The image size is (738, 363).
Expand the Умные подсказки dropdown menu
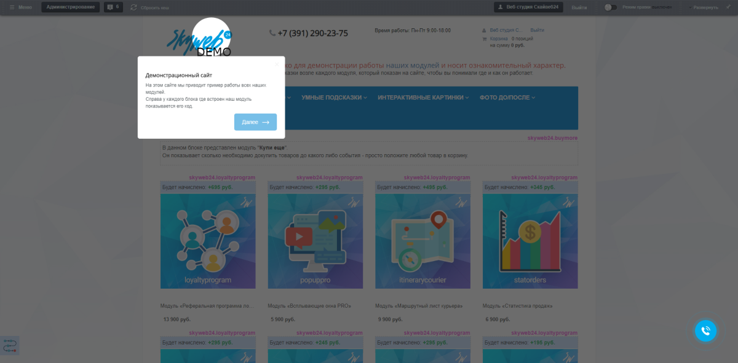[x=334, y=97]
